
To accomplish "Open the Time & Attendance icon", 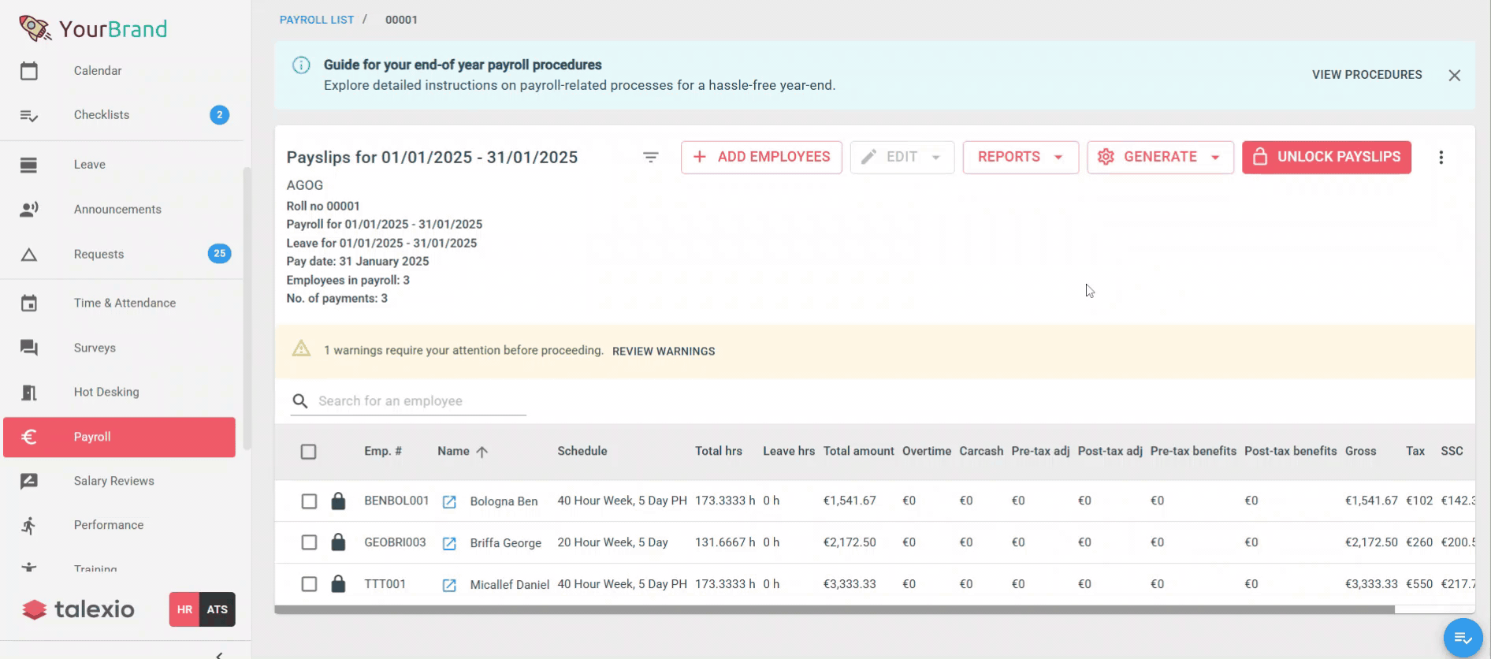I will coord(29,303).
